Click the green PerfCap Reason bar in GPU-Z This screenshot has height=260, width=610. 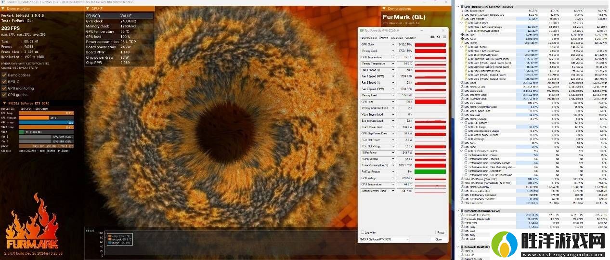point(430,171)
